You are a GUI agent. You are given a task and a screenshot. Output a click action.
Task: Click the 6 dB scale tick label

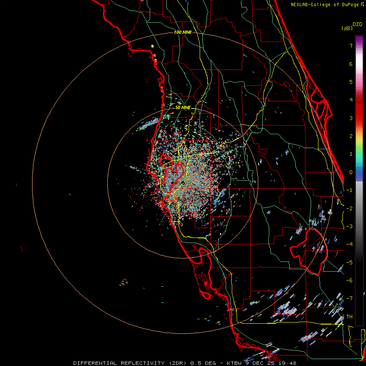[x=351, y=64]
